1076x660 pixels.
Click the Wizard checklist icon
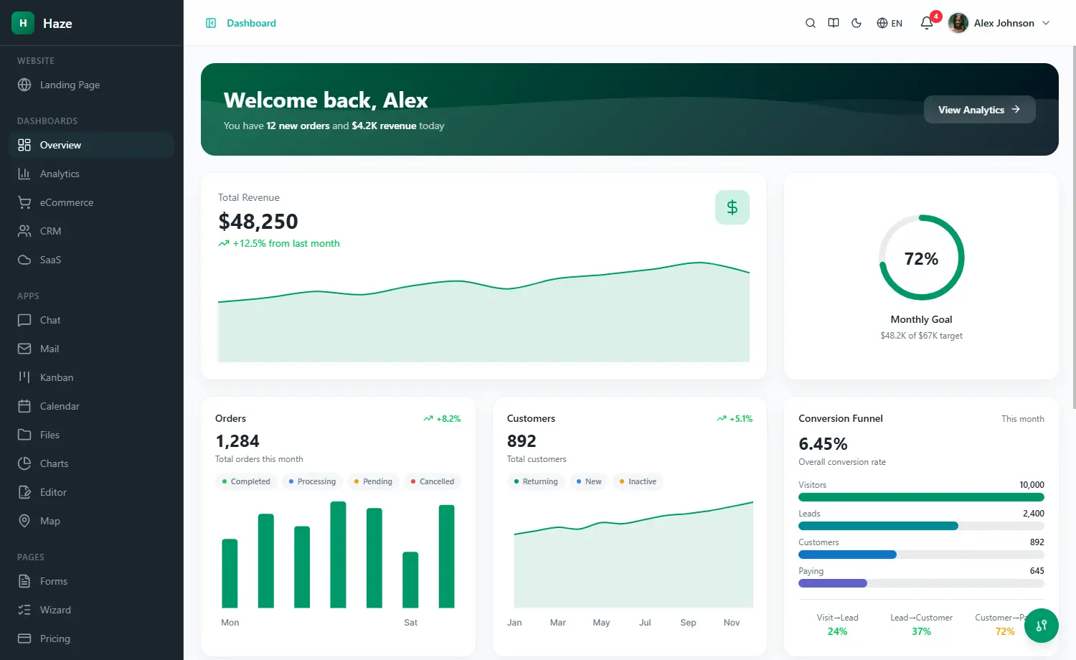(24, 610)
